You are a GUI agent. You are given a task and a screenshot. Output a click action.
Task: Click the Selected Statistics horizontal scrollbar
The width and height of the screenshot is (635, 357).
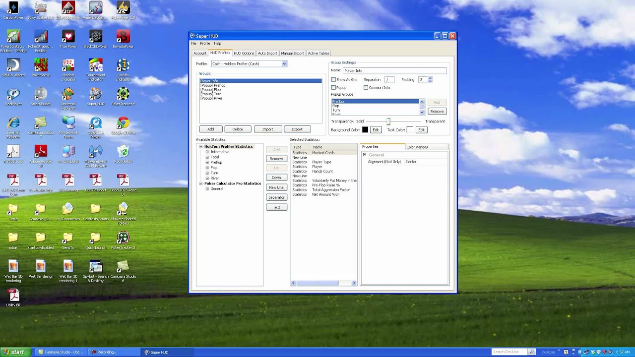coord(323,283)
